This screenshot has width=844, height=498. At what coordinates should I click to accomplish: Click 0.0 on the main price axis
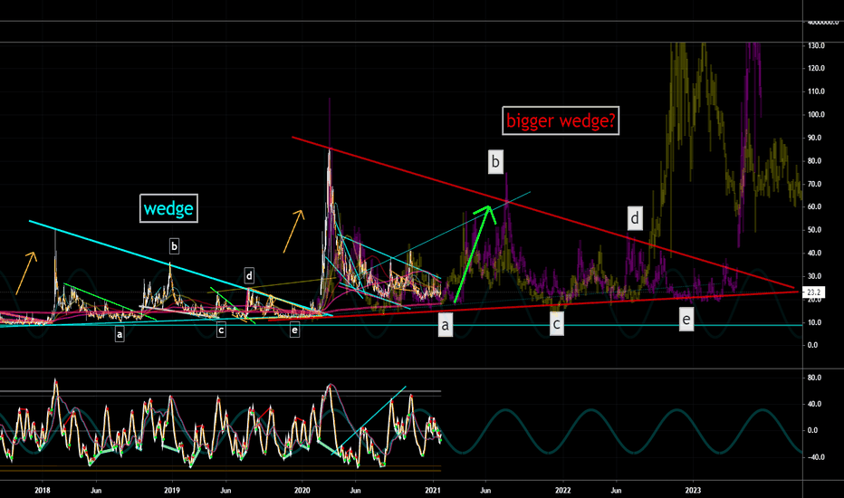point(813,345)
